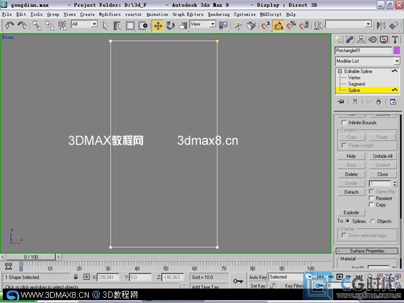Select the Vertex sub-object level
Viewport: 404px width, 303px height.
coord(354,77)
